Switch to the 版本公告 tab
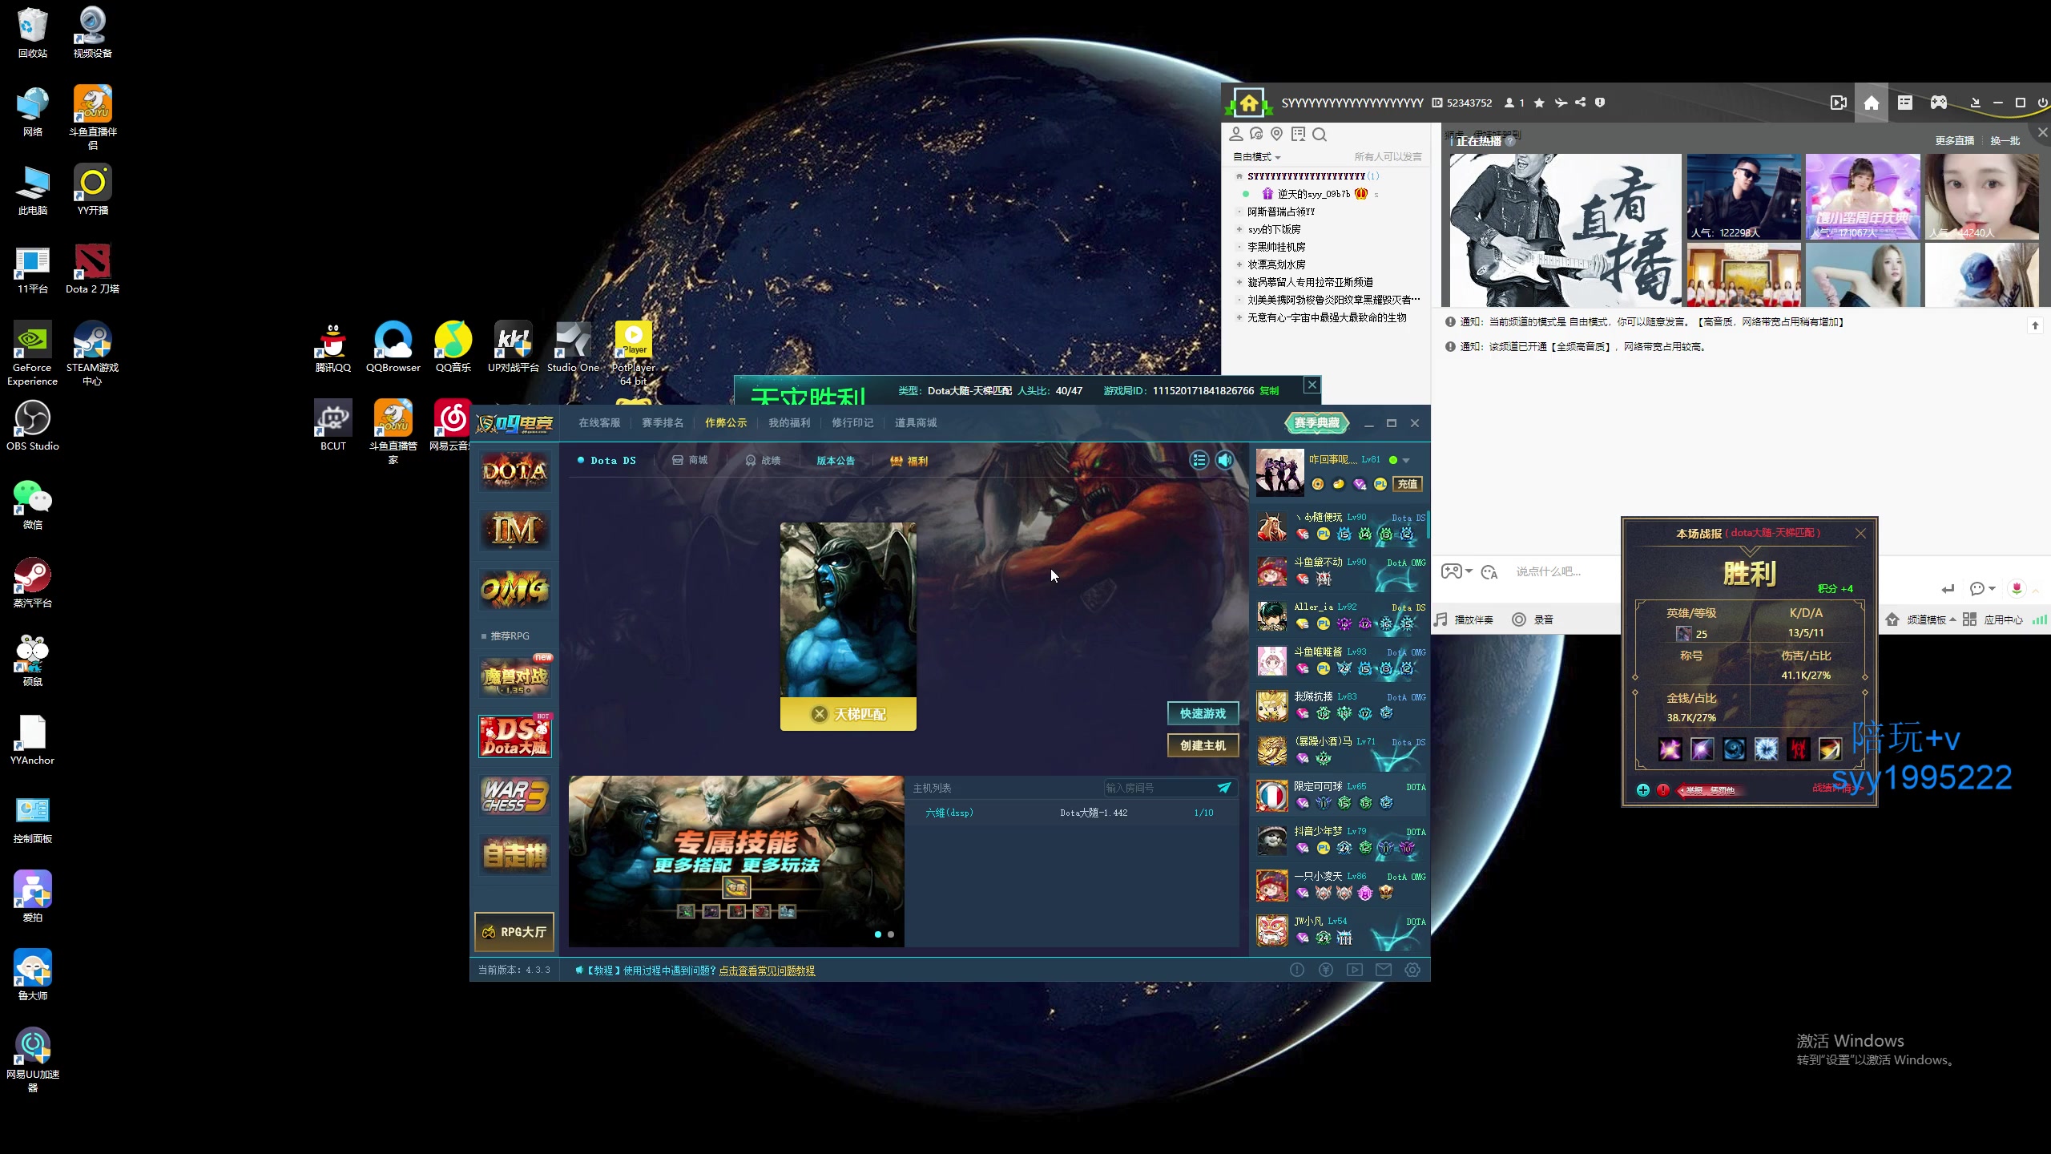Screen dimensions: 2051x1154 click(836, 461)
